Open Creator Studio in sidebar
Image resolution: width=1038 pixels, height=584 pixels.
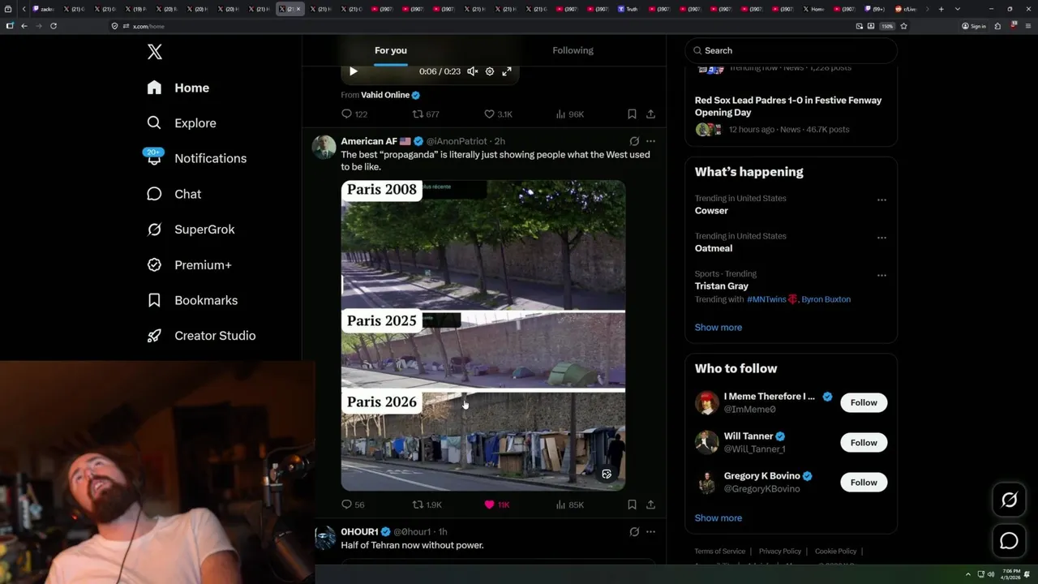click(x=201, y=336)
